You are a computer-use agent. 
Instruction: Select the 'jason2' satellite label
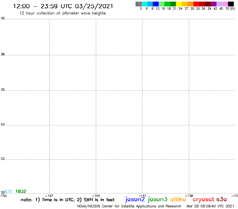tap(135, 199)
